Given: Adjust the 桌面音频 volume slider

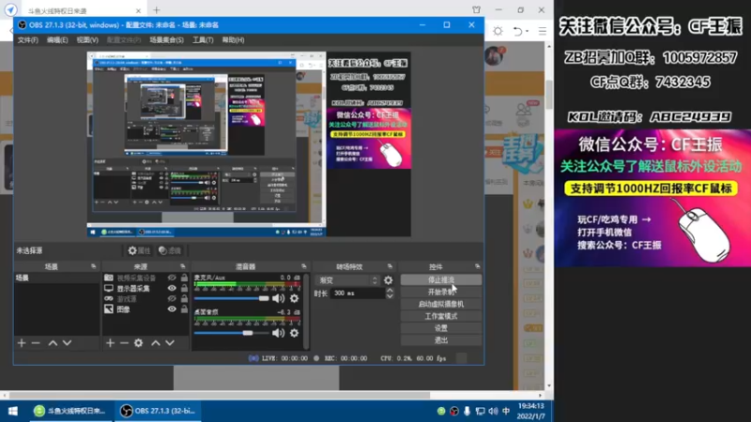Looking at the screenshot, I should (232, 333).
